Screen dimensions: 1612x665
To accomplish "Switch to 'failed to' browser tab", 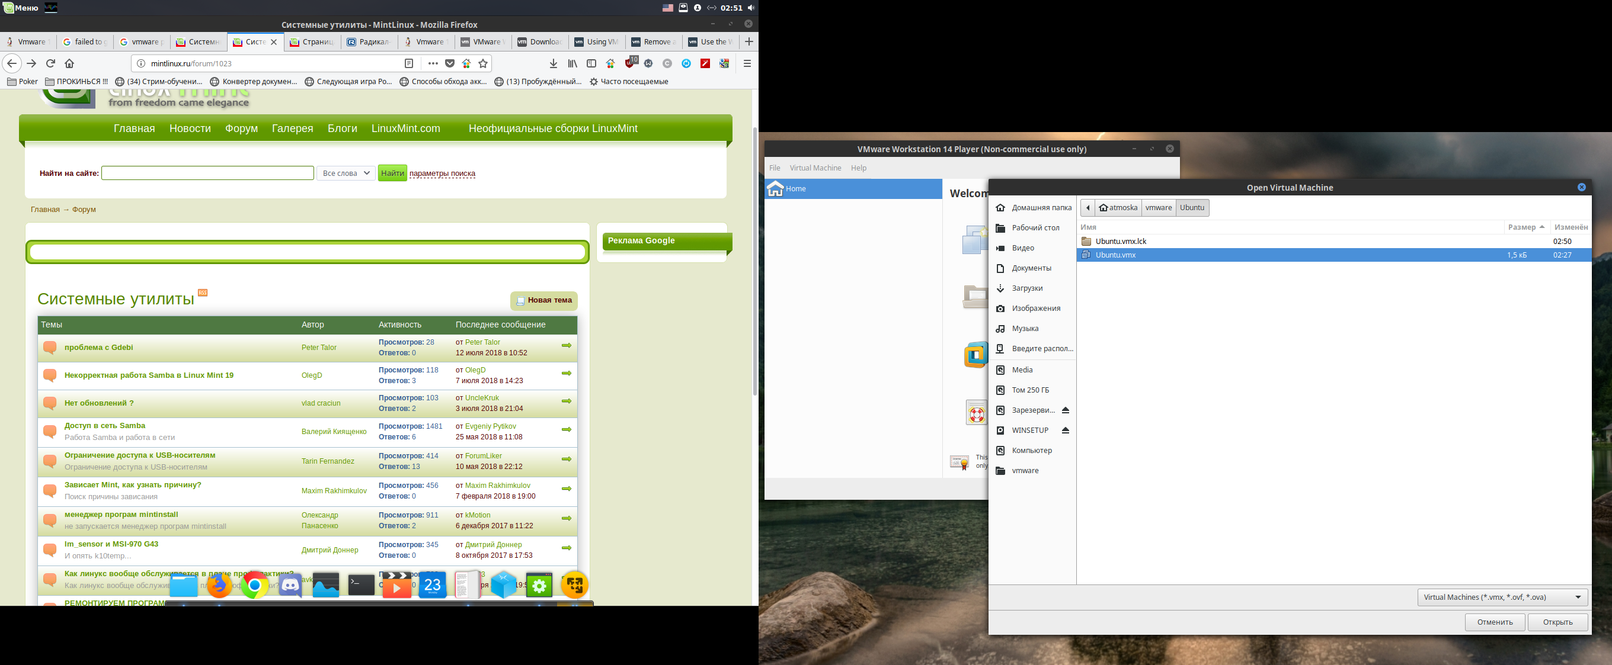I will (86, 42).
